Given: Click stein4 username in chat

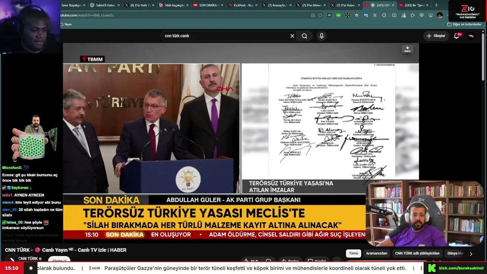Looking at the screenshot, I should point(8,202).
